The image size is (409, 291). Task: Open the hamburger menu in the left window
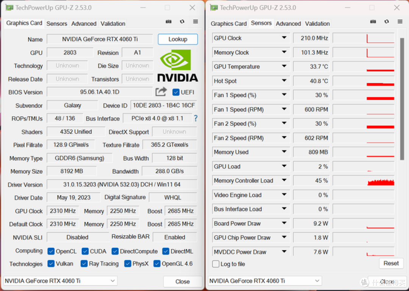(x=195, y=22)
